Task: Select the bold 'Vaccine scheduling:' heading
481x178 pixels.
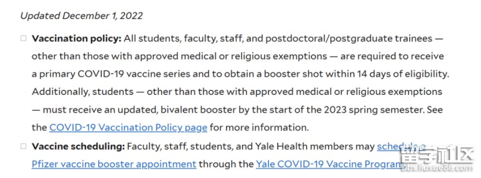Action: point(78,147)
